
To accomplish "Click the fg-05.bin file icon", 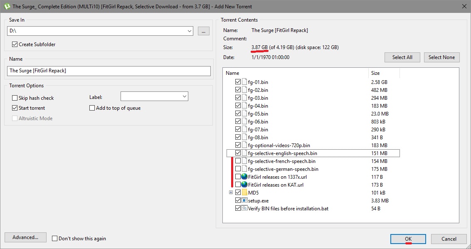I will (x=244, y=113).
